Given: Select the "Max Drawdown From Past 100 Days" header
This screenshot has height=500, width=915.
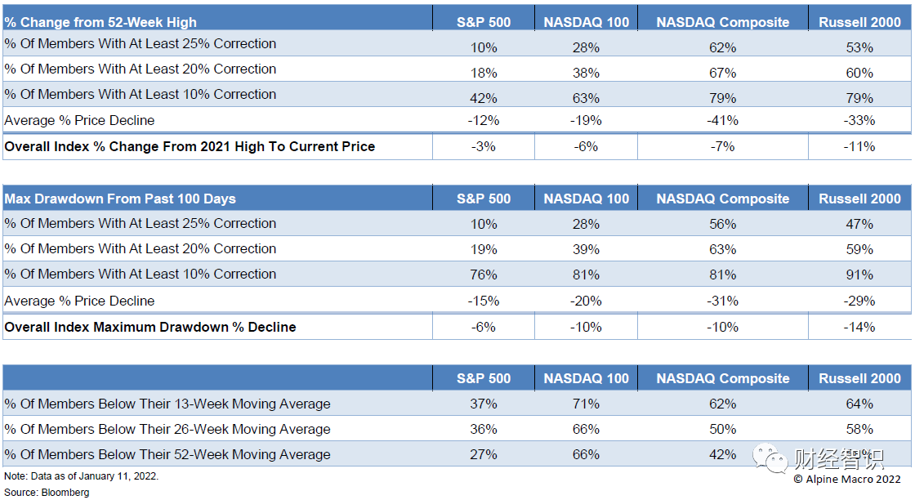Looking at the screenshot, I should click(x=120, y=199).
